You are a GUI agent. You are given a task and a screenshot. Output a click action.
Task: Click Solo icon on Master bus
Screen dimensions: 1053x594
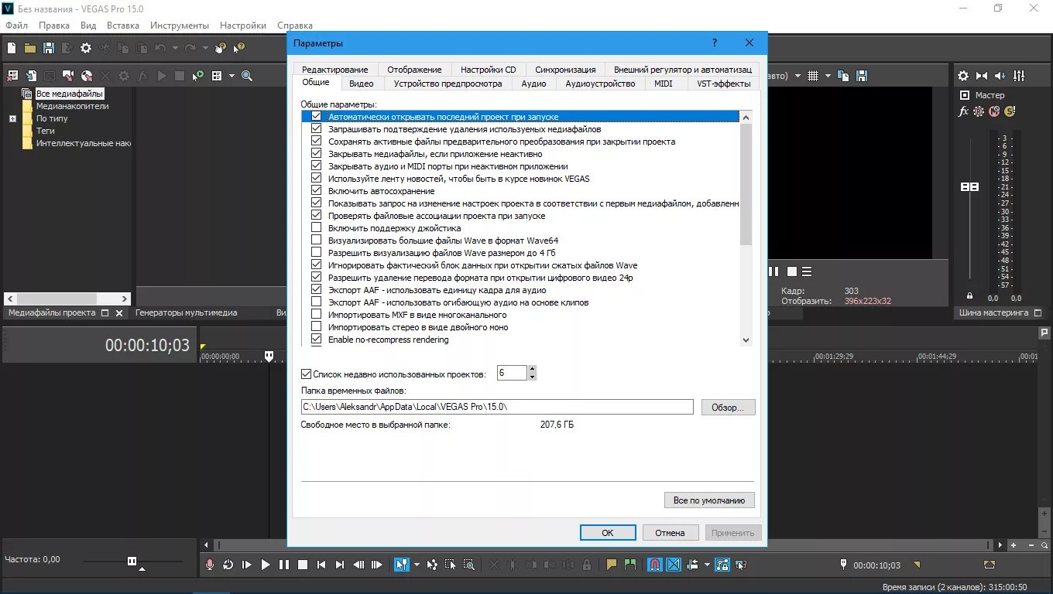pos(1010,111)
